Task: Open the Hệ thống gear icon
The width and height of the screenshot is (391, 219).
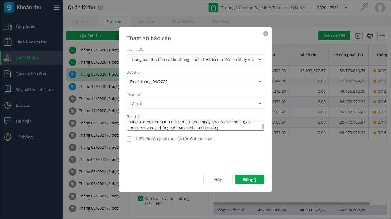Action: [8, 137]
